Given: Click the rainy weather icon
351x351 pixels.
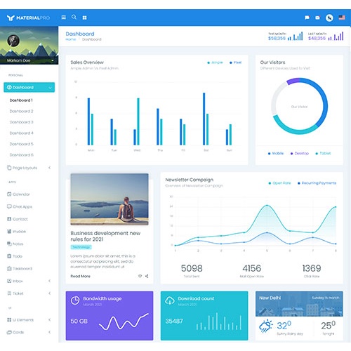Looking at the screenshot, I should (x=266, y=326).
